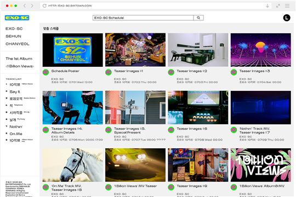The image size is (296, 197).
Task: Open the Teaser Images #4 robot dog thumbnail
Action: click(x=73, y=107)
